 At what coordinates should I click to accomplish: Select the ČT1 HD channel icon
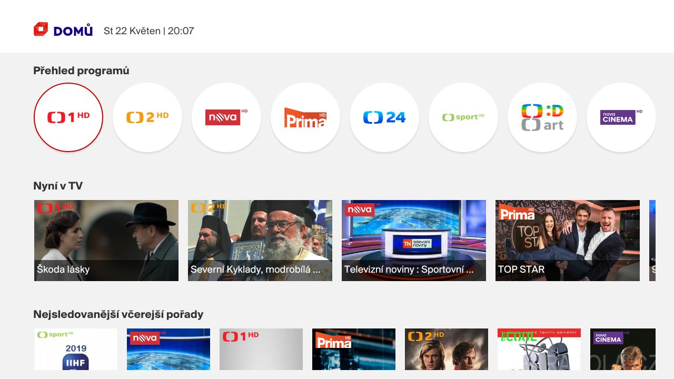[x=68, y=117]
